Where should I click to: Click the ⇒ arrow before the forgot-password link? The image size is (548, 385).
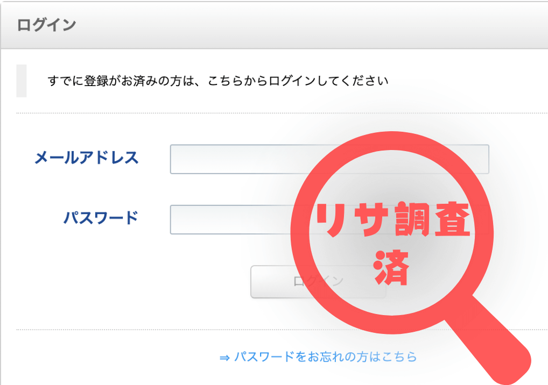(x=224, y=358)
